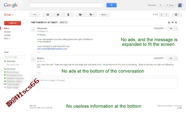The image size is (186, 116).
Task: Show details of 'to Regina' recipients
Action: point(47,31)
